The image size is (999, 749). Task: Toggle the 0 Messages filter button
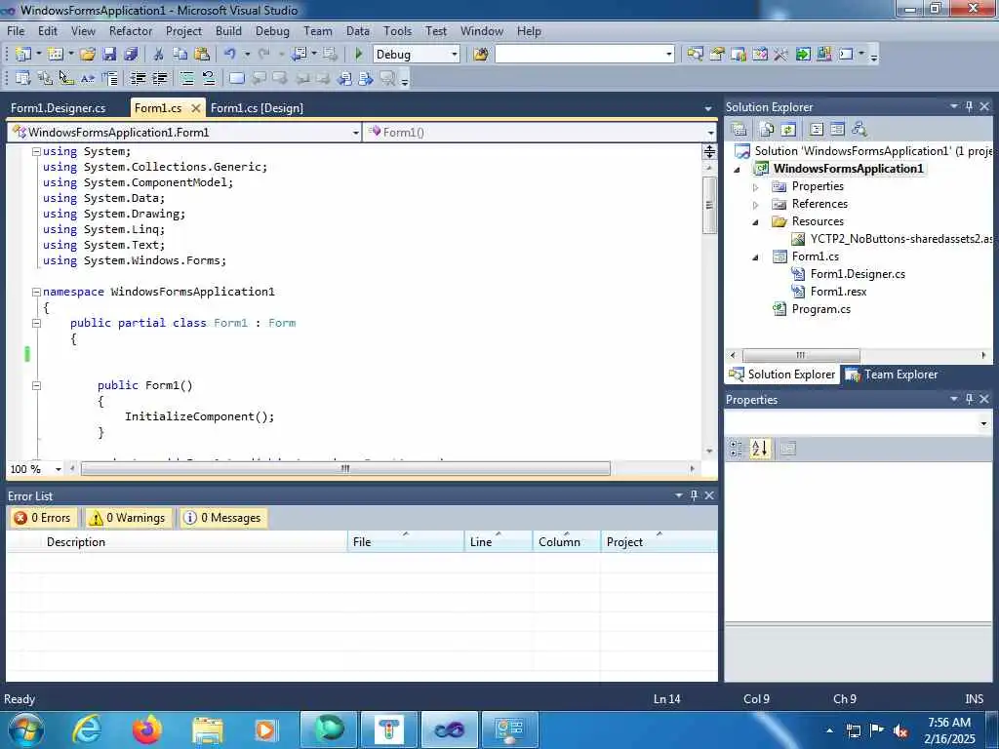[223, 518]
